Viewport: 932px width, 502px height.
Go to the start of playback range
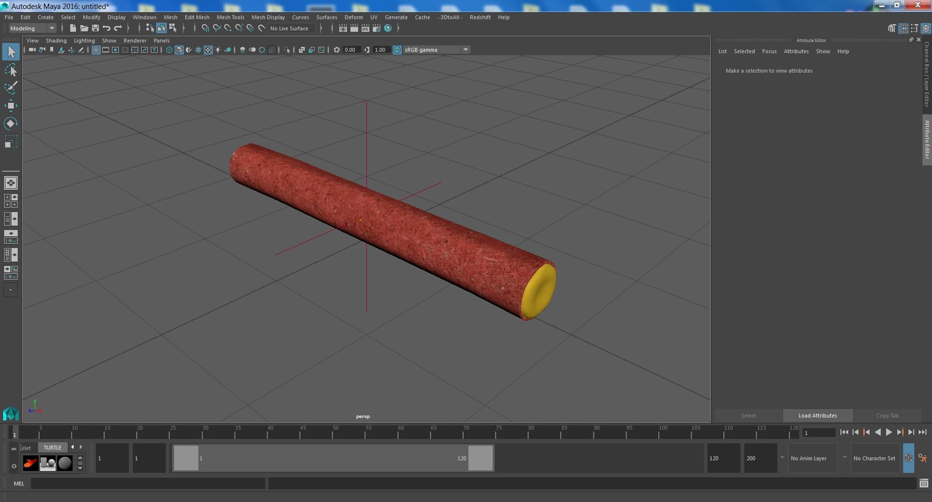click(x=844, y=432)
